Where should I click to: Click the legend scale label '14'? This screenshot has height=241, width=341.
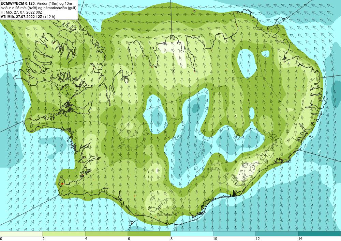[300, 239]
